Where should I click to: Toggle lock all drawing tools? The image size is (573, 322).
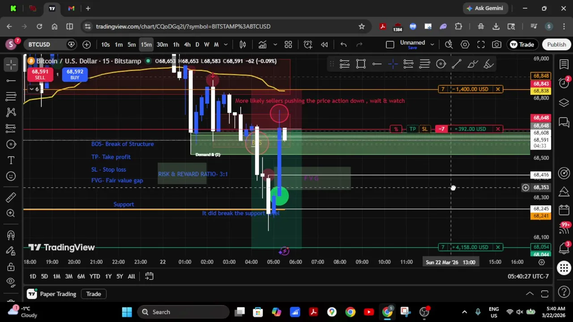(x=11, y=267)
